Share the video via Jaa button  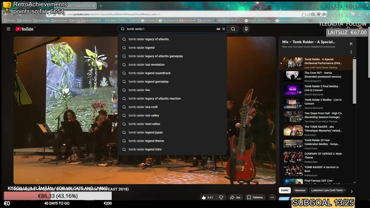[x=235, y=198]
